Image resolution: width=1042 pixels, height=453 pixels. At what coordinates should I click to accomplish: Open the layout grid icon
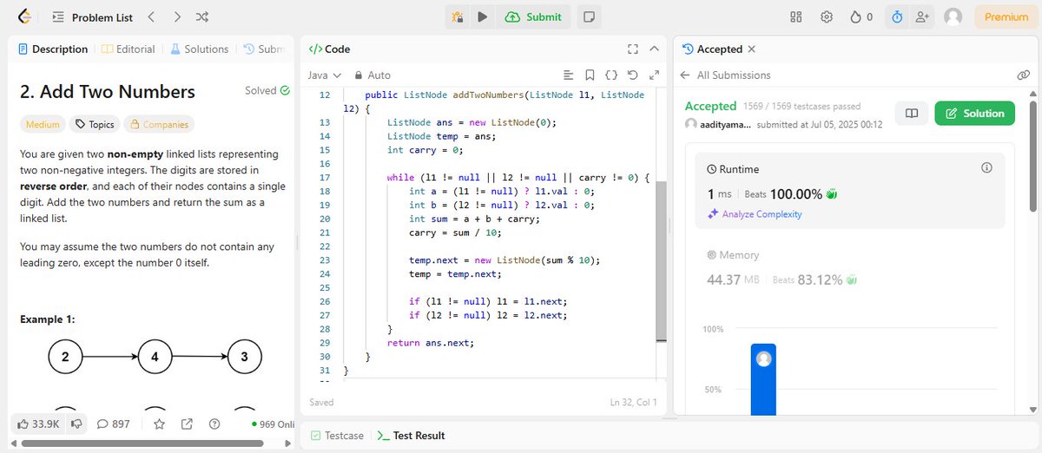coord(796,16)
